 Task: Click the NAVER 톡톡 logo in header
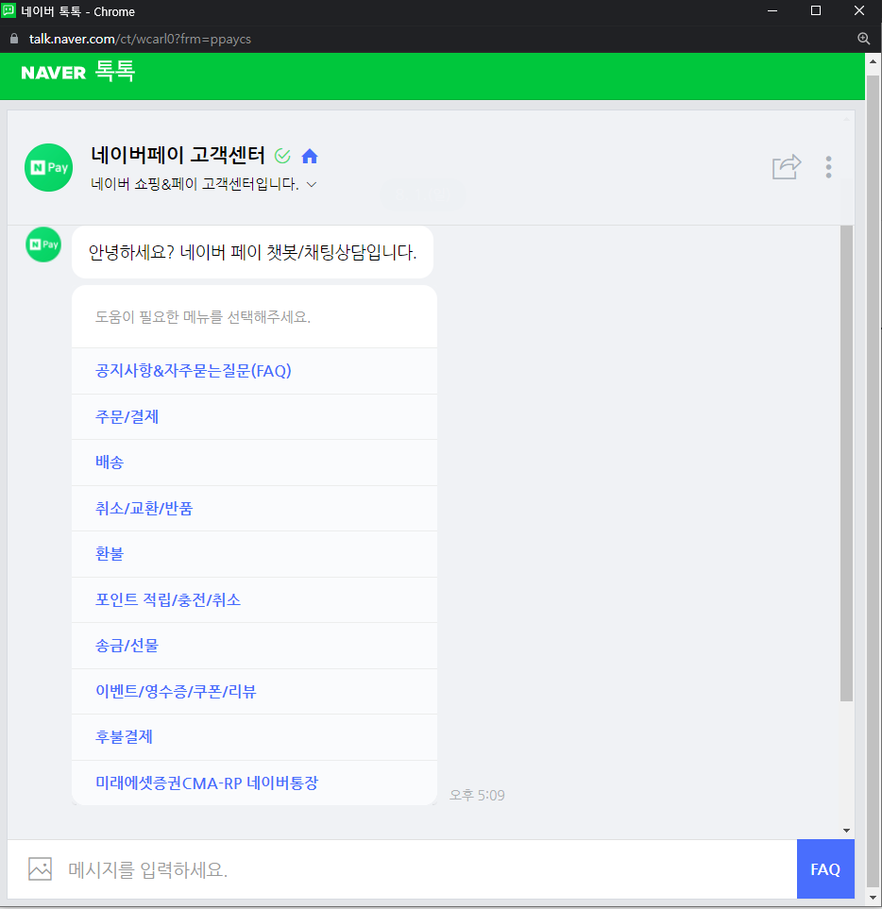point(77,72)
